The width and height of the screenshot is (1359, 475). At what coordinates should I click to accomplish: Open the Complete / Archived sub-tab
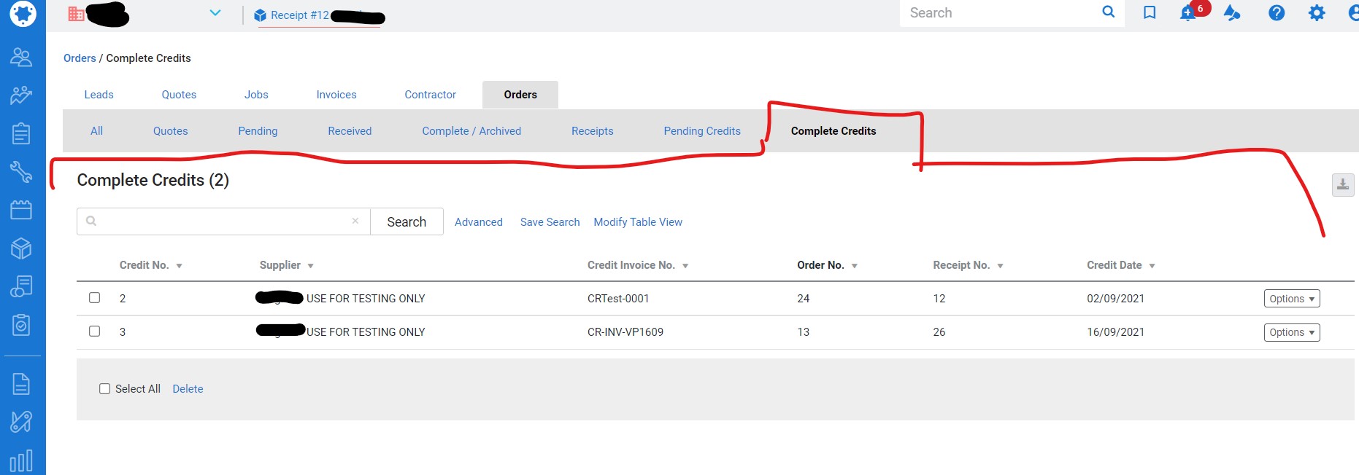coord(471,131)
